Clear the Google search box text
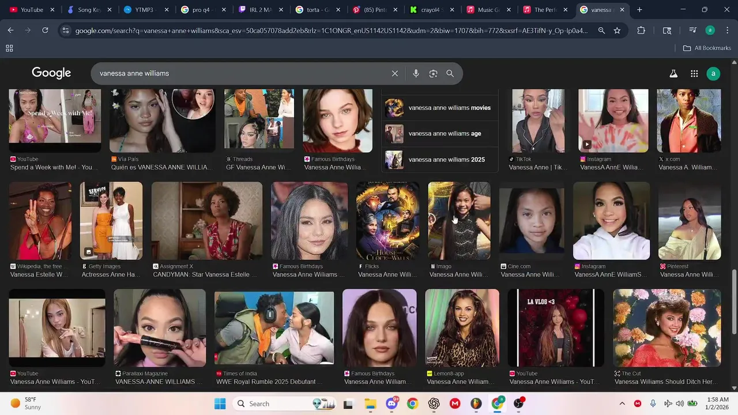Screen dimensions: 738x415 click(395, 74)
